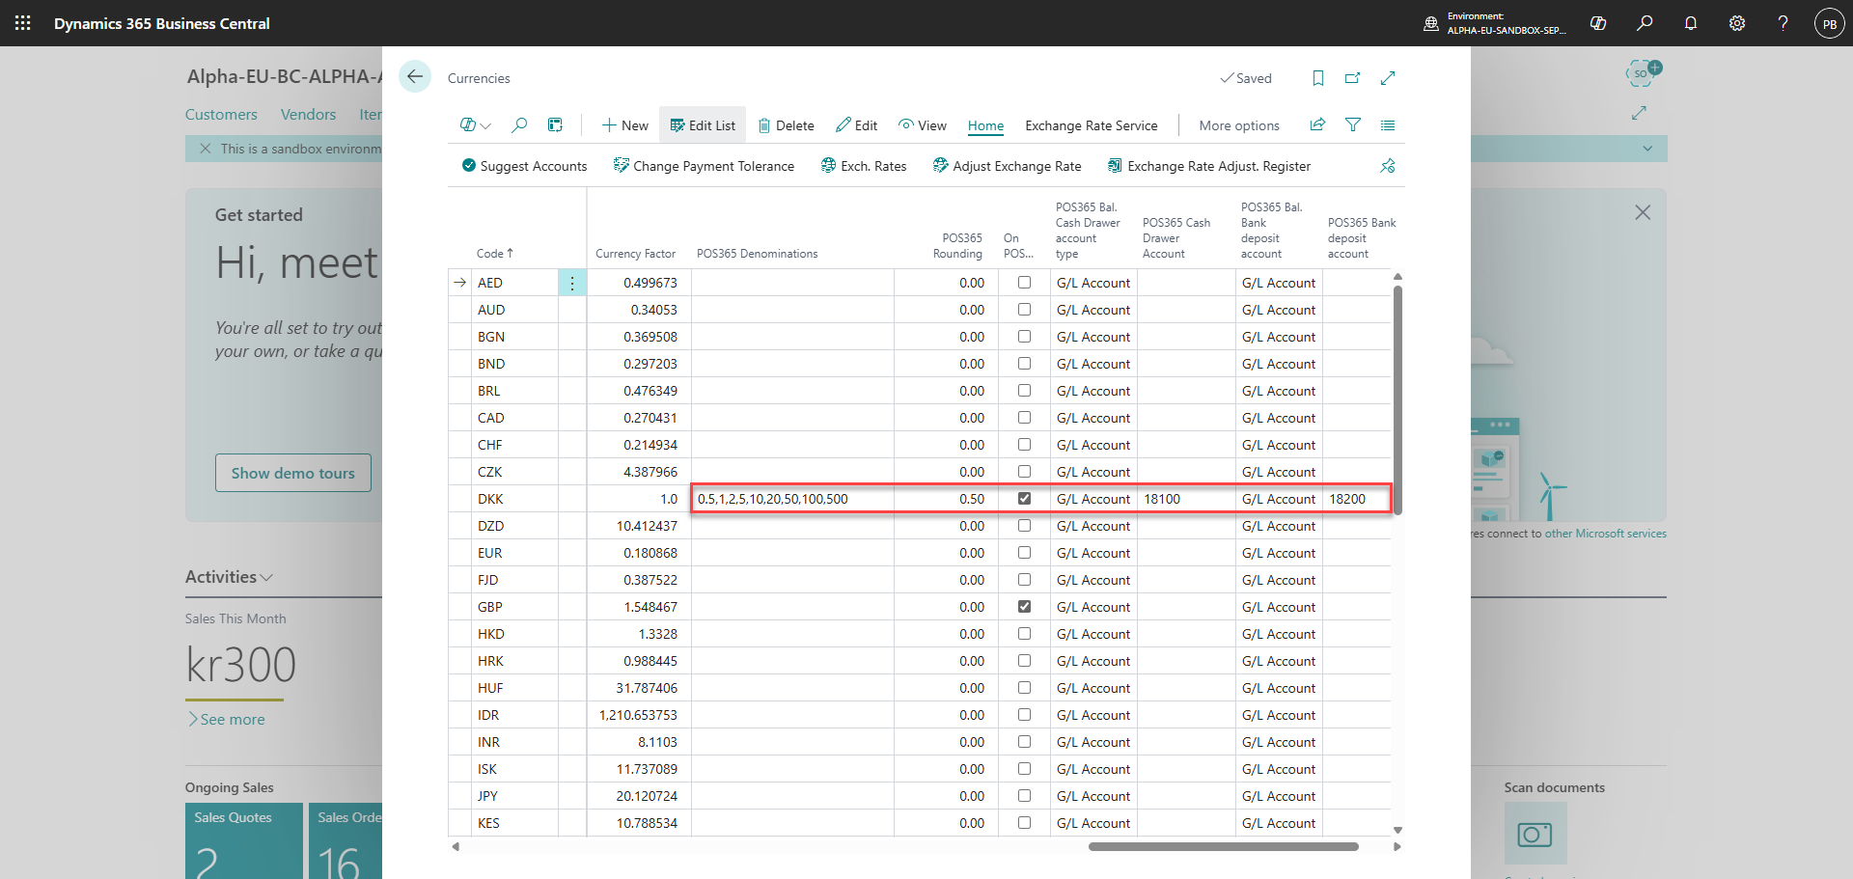Screen dimensions: 1853x879
Task: Dismiss the sandbox environment notification
Action: coord(205,149)
